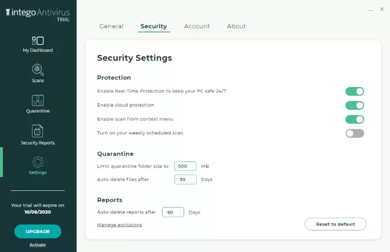The image size is (390, 252).
Task: Disable Real-Time Protection toggle
Action: pos(355,91)
